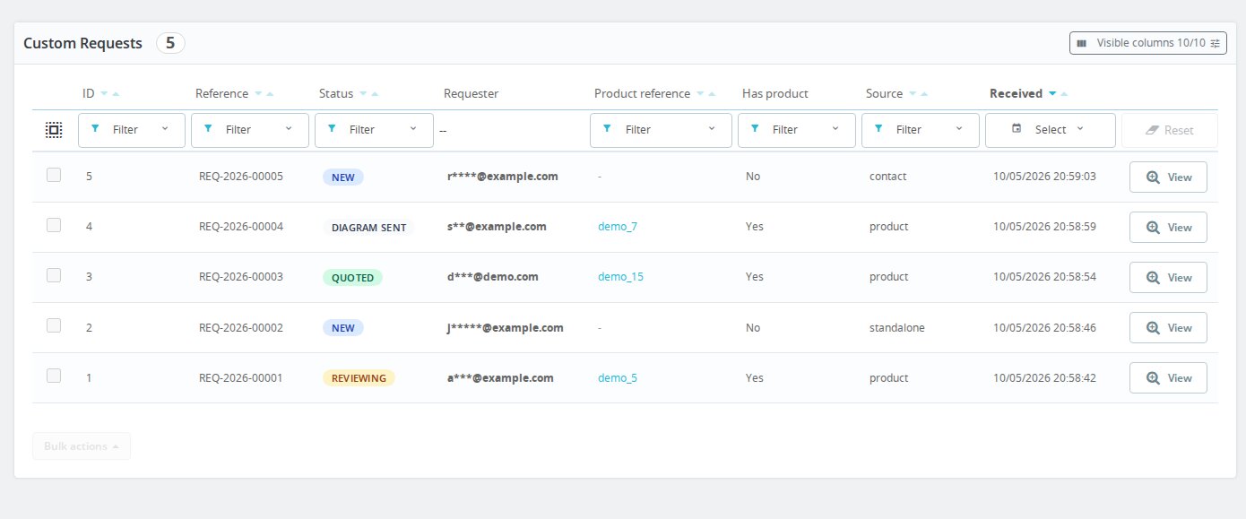Click the sliders icon beside Visible columns

1215,43
